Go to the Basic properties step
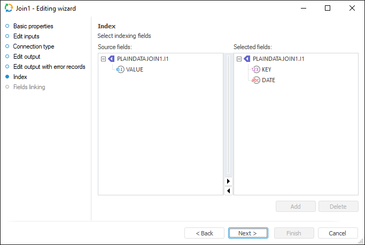 coord(33,26)
